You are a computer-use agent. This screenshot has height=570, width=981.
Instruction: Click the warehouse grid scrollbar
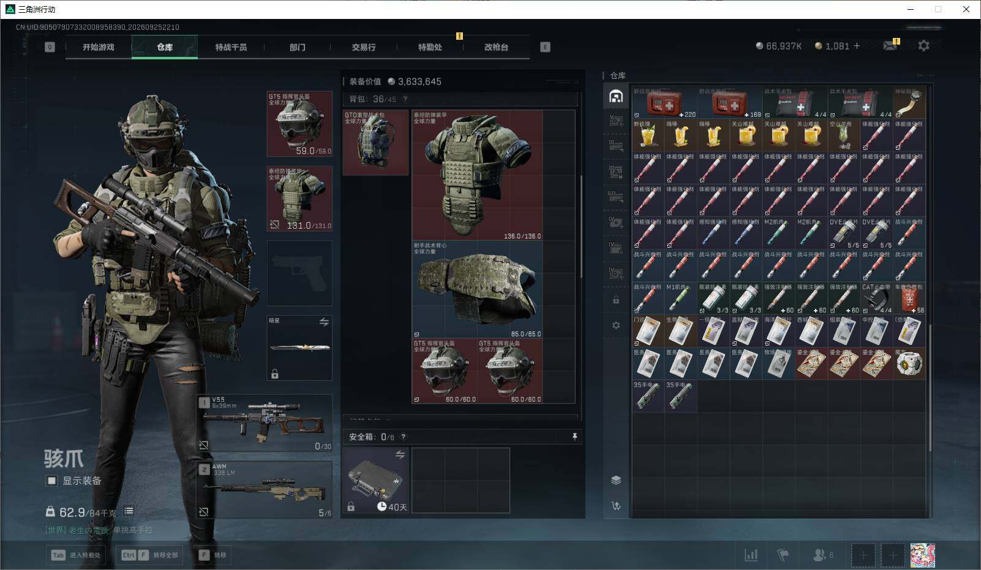(x=930, y=388)
